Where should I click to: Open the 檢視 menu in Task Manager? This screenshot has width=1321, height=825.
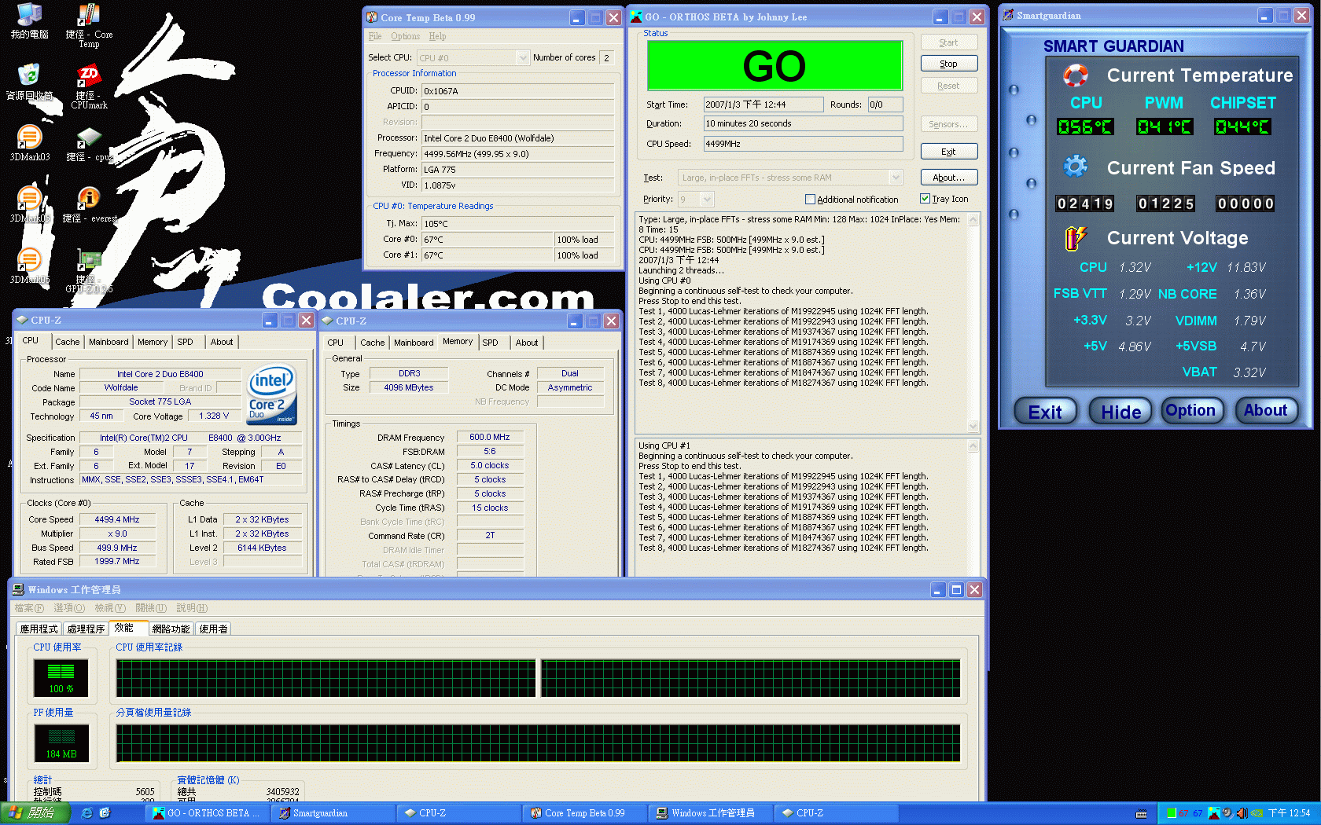click(x=110, y=608)
